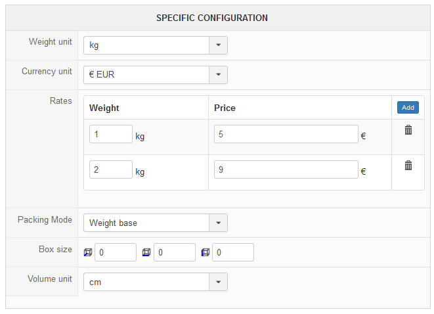Click the Price column header in Rates

click(x=225, y=108)
